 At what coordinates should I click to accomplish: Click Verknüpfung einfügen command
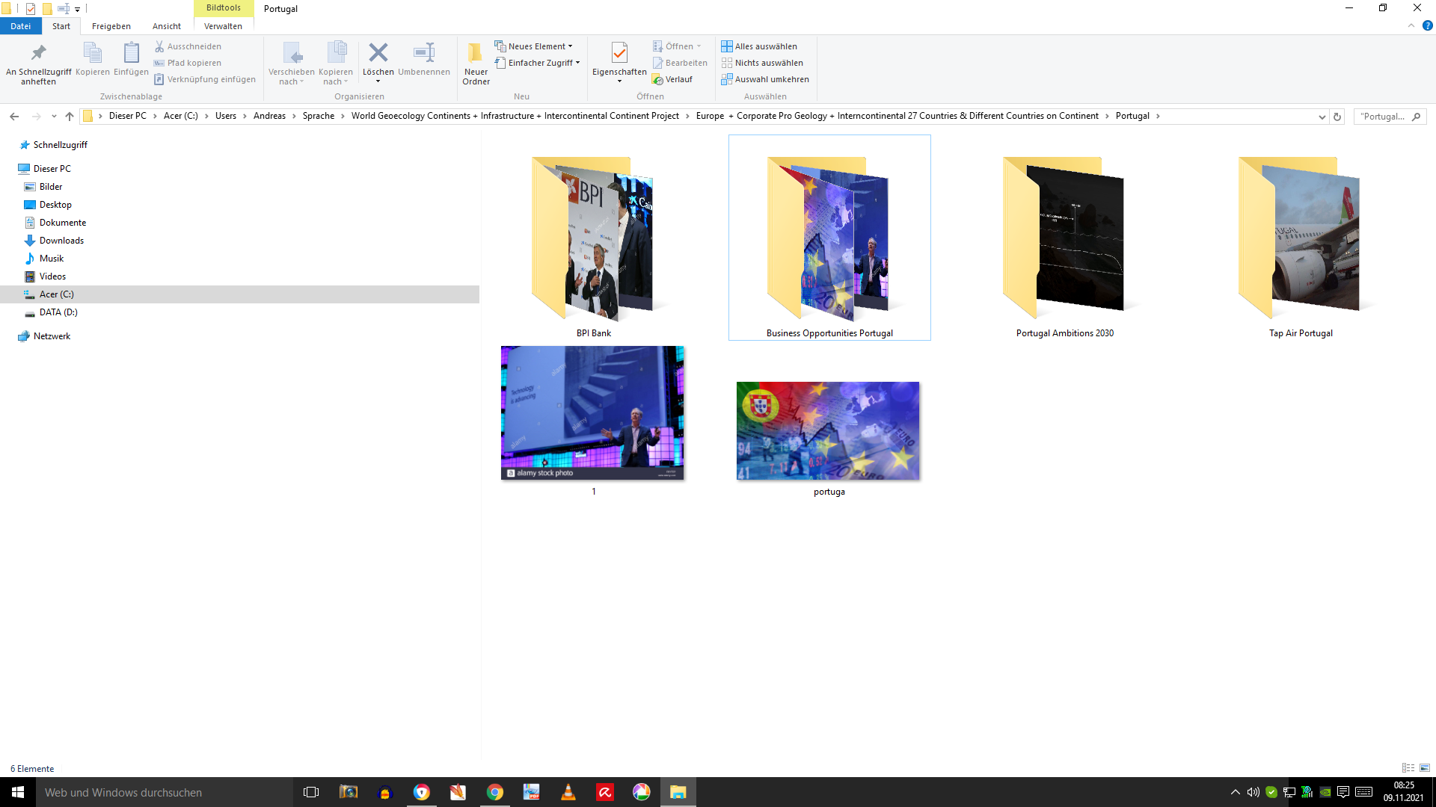coord(205,79)
